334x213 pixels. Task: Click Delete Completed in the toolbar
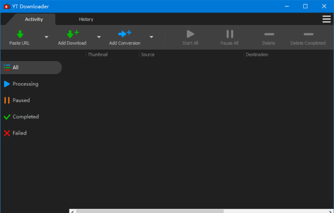pos(308,38)
